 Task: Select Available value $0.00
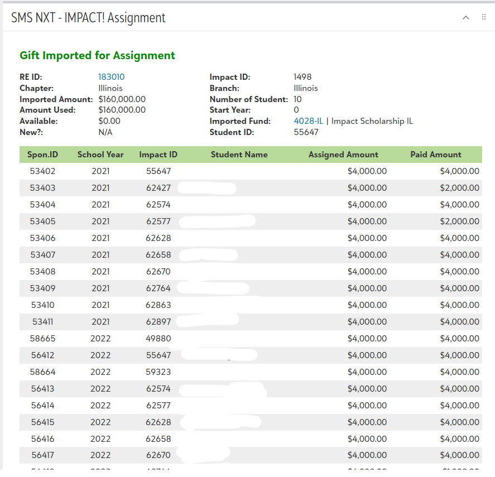pos(109,121)
